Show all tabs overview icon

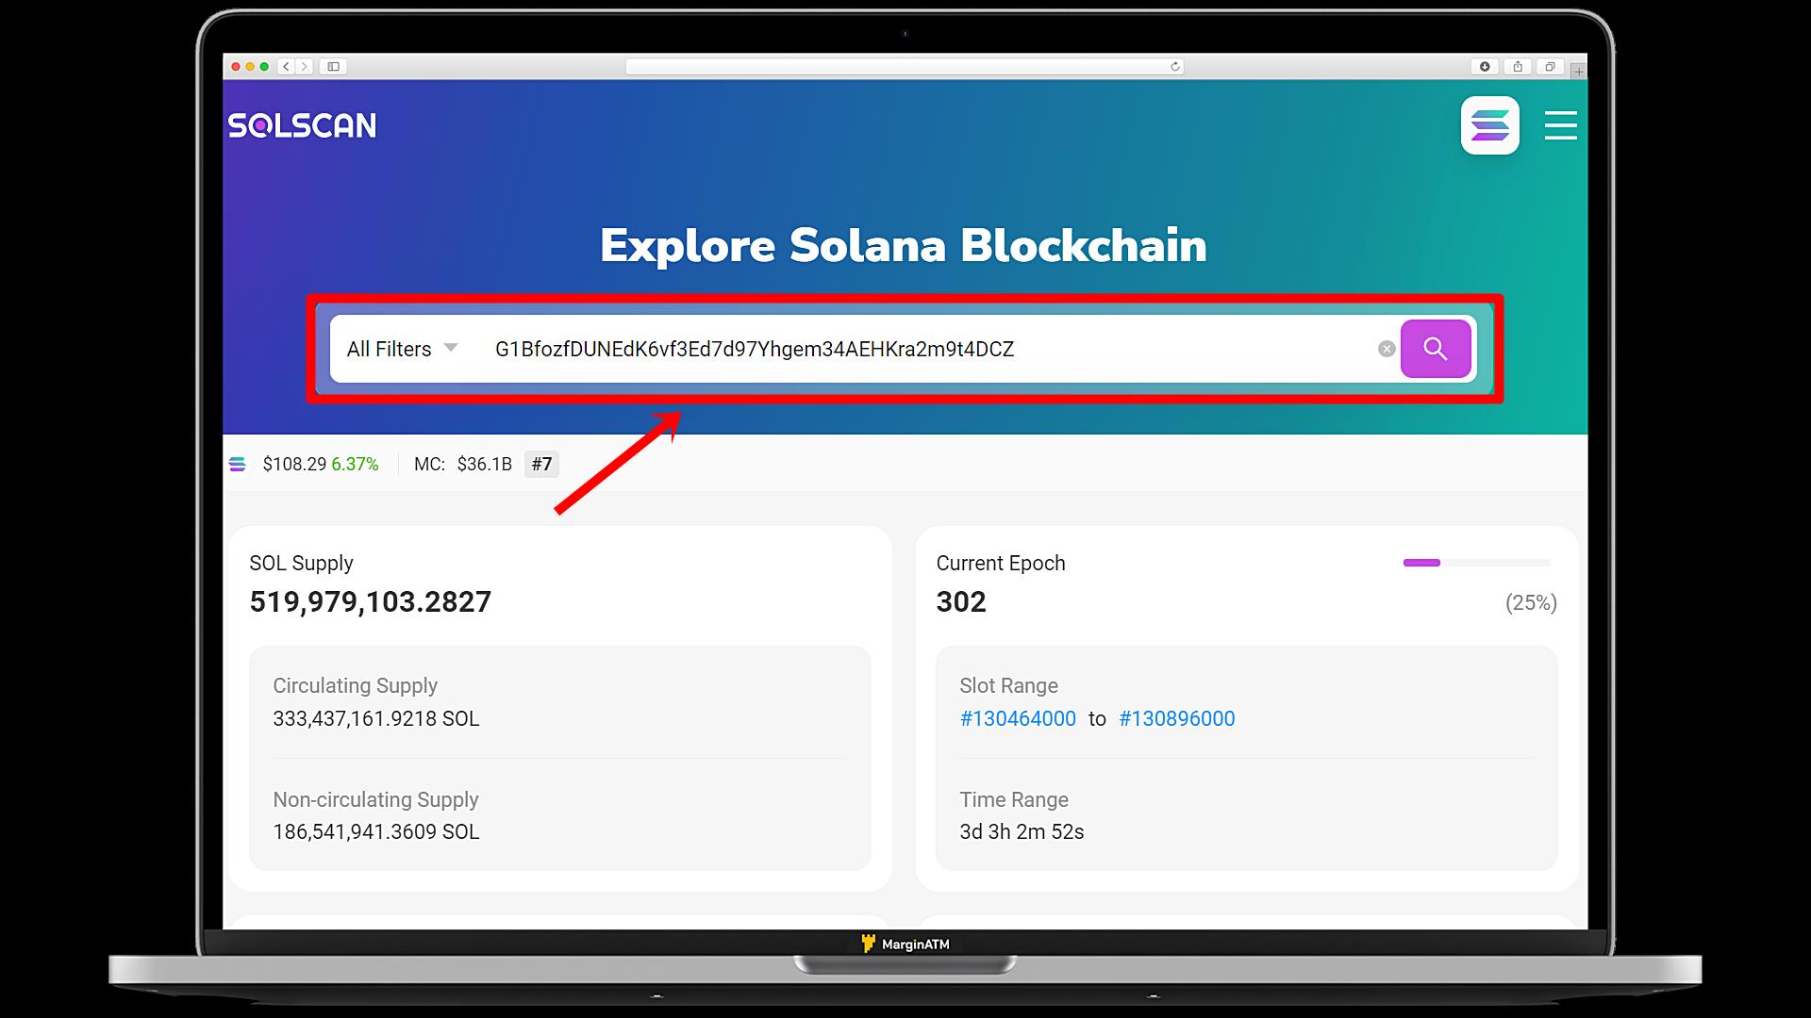[1550, 67]
